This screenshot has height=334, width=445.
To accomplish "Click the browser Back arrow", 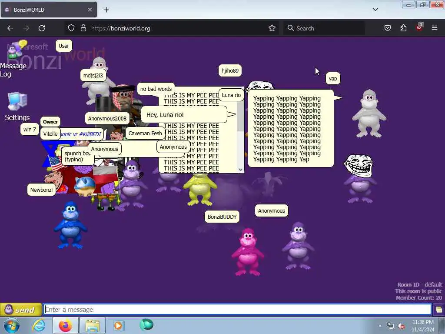I will (10, 28).
